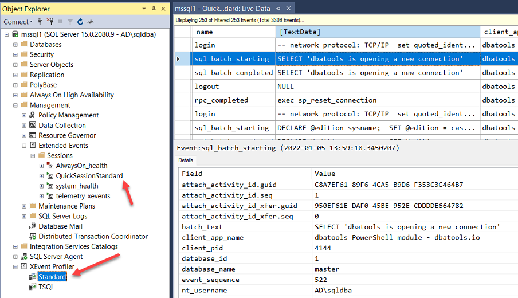This screenshot has width=518, height=298.
Task: Open the Connect dropdown menu
Action: pos(18,22)
